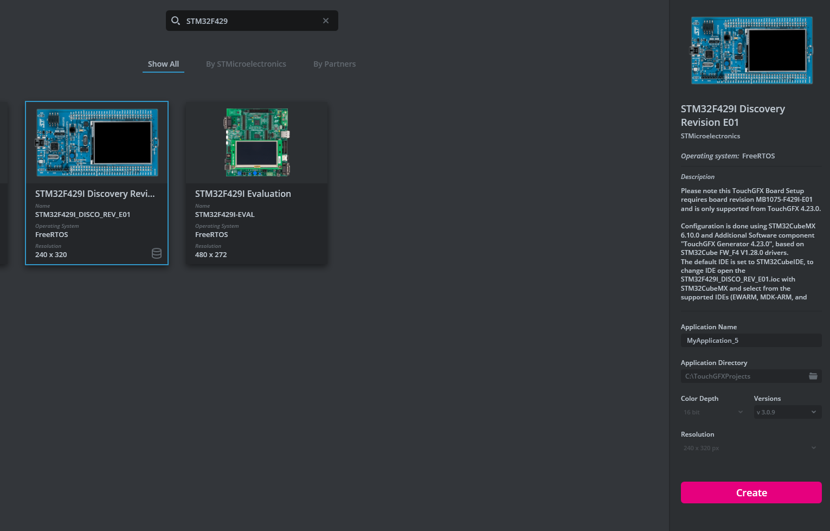Click the 480 x 272 resolution value
This screenshot has height=531, width=830.
[x=211, y=255]
